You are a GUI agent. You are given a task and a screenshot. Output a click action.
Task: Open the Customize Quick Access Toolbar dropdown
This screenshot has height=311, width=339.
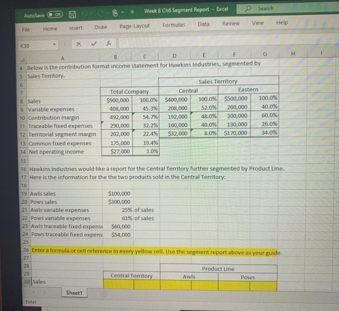click(x=132, y=12)
